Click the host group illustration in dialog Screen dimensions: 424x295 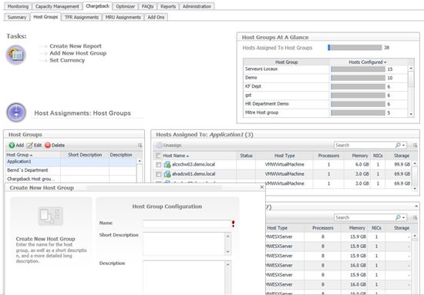tap(51, 216)
